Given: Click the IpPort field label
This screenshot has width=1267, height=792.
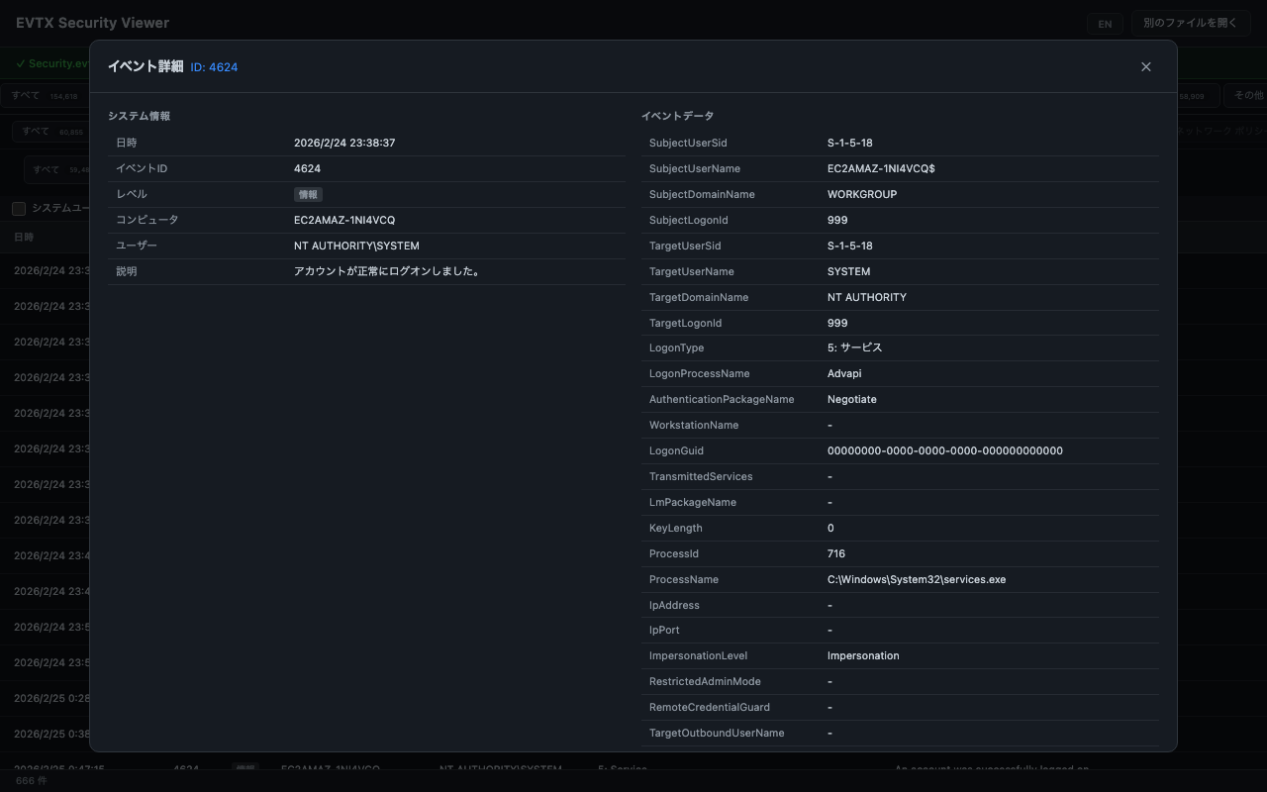Looking at the screenshot, I should (664, 630).
